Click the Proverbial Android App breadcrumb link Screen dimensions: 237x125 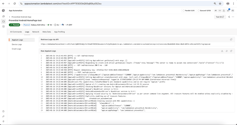[21, 17]
